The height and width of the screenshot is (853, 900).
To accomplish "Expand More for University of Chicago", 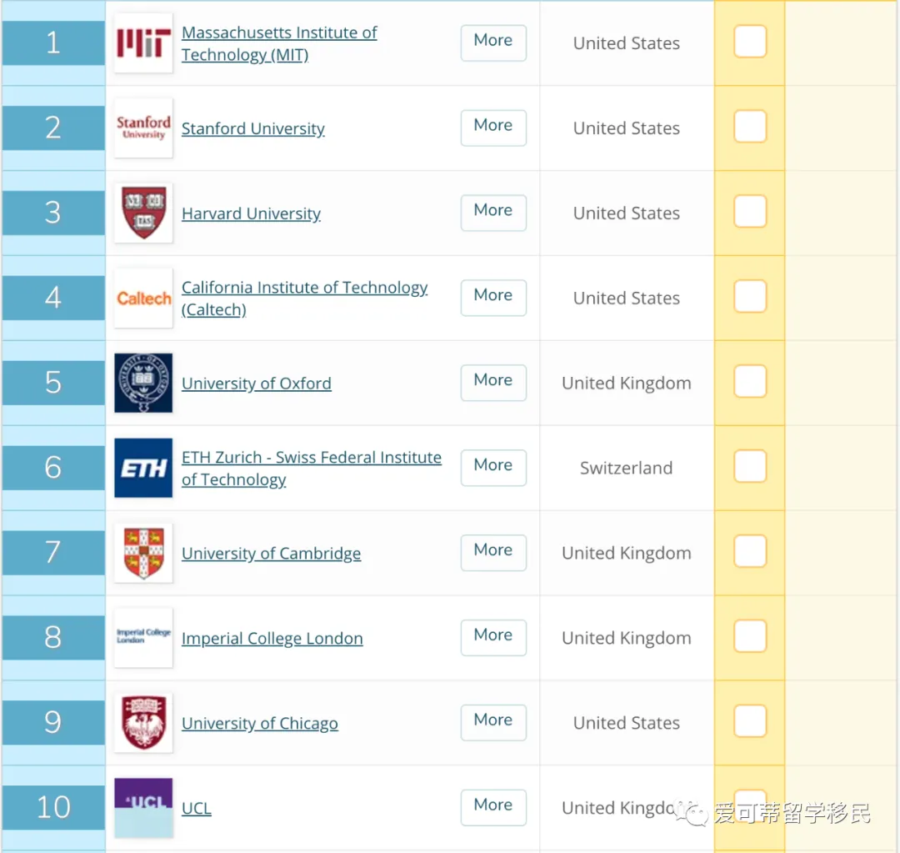I will pyautogui.click(x=493, y=723).
